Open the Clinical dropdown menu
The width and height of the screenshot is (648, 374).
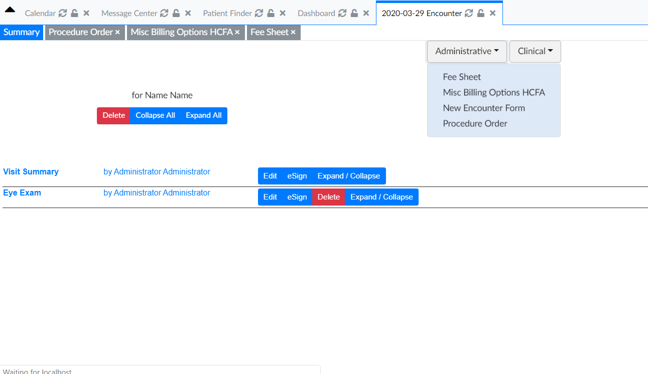[535, 51]
